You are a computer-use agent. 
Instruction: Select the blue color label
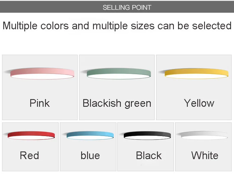click(90, 156)
